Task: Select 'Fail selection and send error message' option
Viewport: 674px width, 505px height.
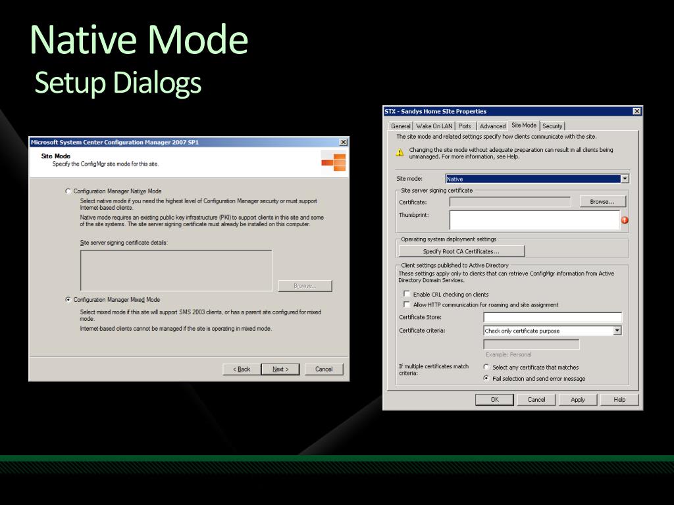Action: (486, 378)
